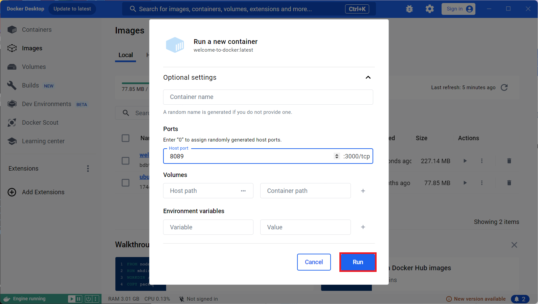Viewport: 538px width, 304px height.
Task: Click the Variable field
Action: coord(208,227)
